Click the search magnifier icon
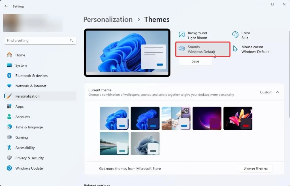 [71, 40]
